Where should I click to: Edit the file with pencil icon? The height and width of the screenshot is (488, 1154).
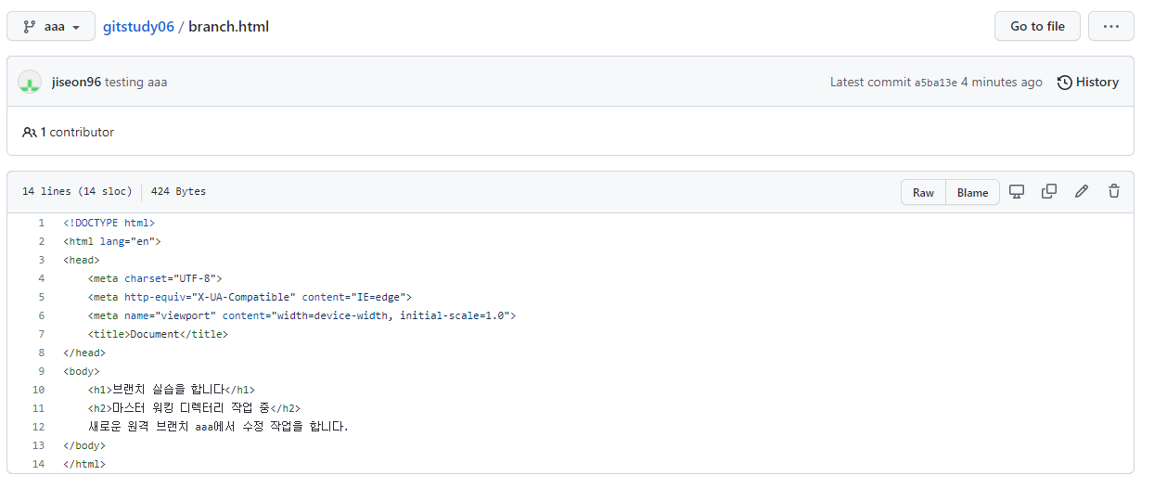pyautogui.click(x=1082, y=191)
